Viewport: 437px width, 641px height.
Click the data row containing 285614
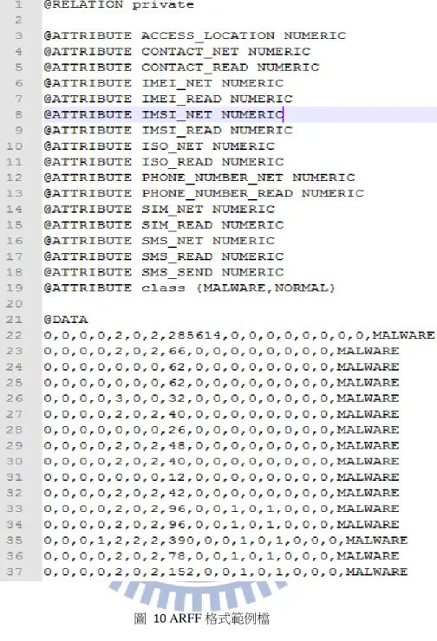(239, 335)
